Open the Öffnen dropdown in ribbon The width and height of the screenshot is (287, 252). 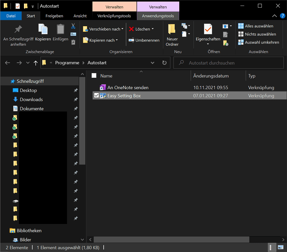[227, 26]
